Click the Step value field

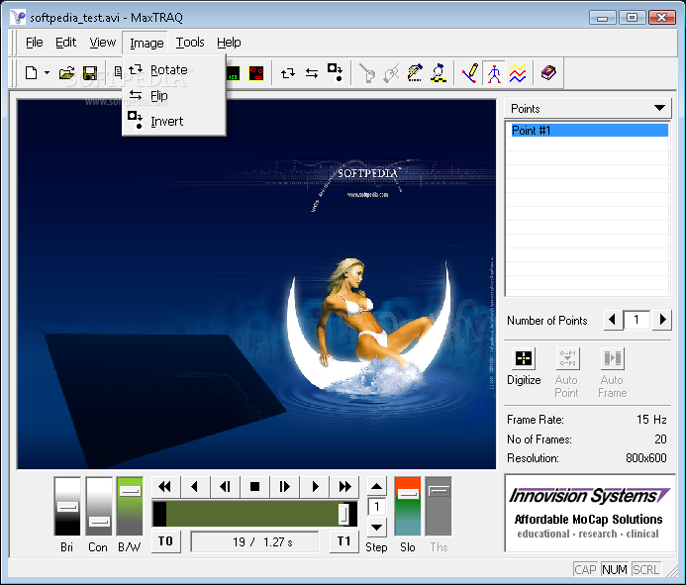[377, 507]
